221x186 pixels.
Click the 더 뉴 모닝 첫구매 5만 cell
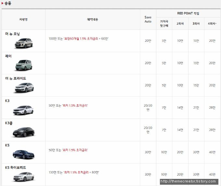[x=164, y=41]
